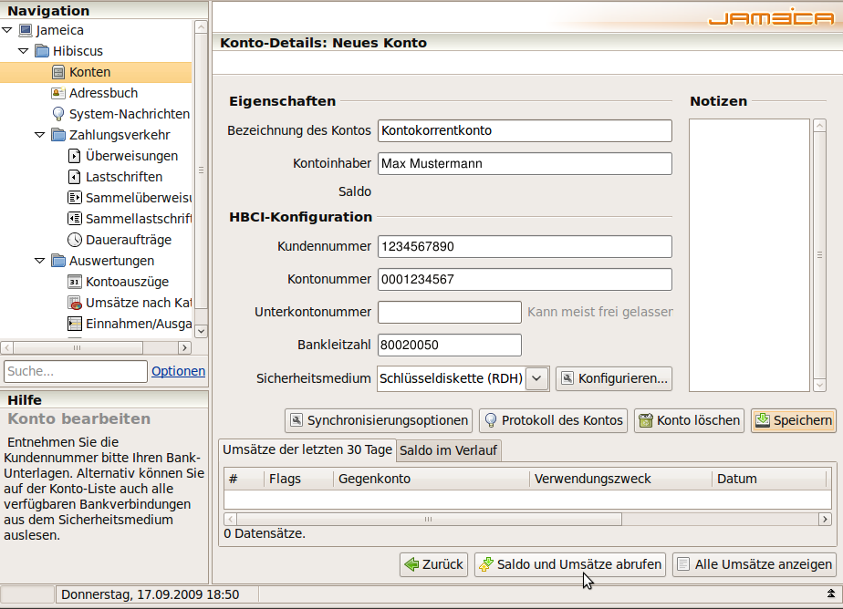The width and height of the screenshot is (843, 609).
Task: Click the Konten account icon
Action: pos(58,72)
